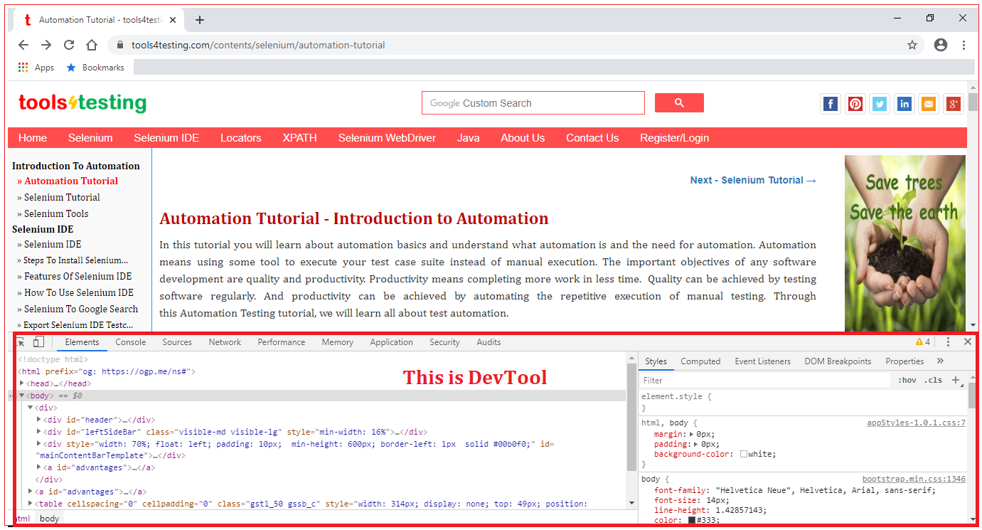The width and height of the screenshot is (982, 530).
Task: Open XPATH in site navbar
Action: pos(300,138)
